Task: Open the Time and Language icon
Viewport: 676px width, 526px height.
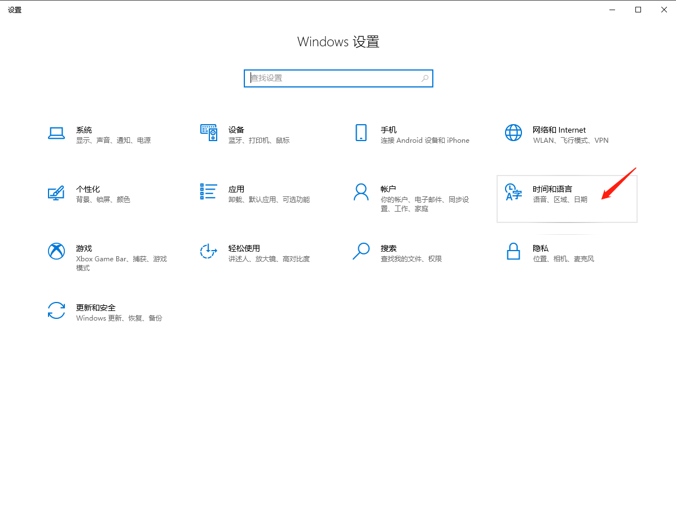Action: [513, 192]
